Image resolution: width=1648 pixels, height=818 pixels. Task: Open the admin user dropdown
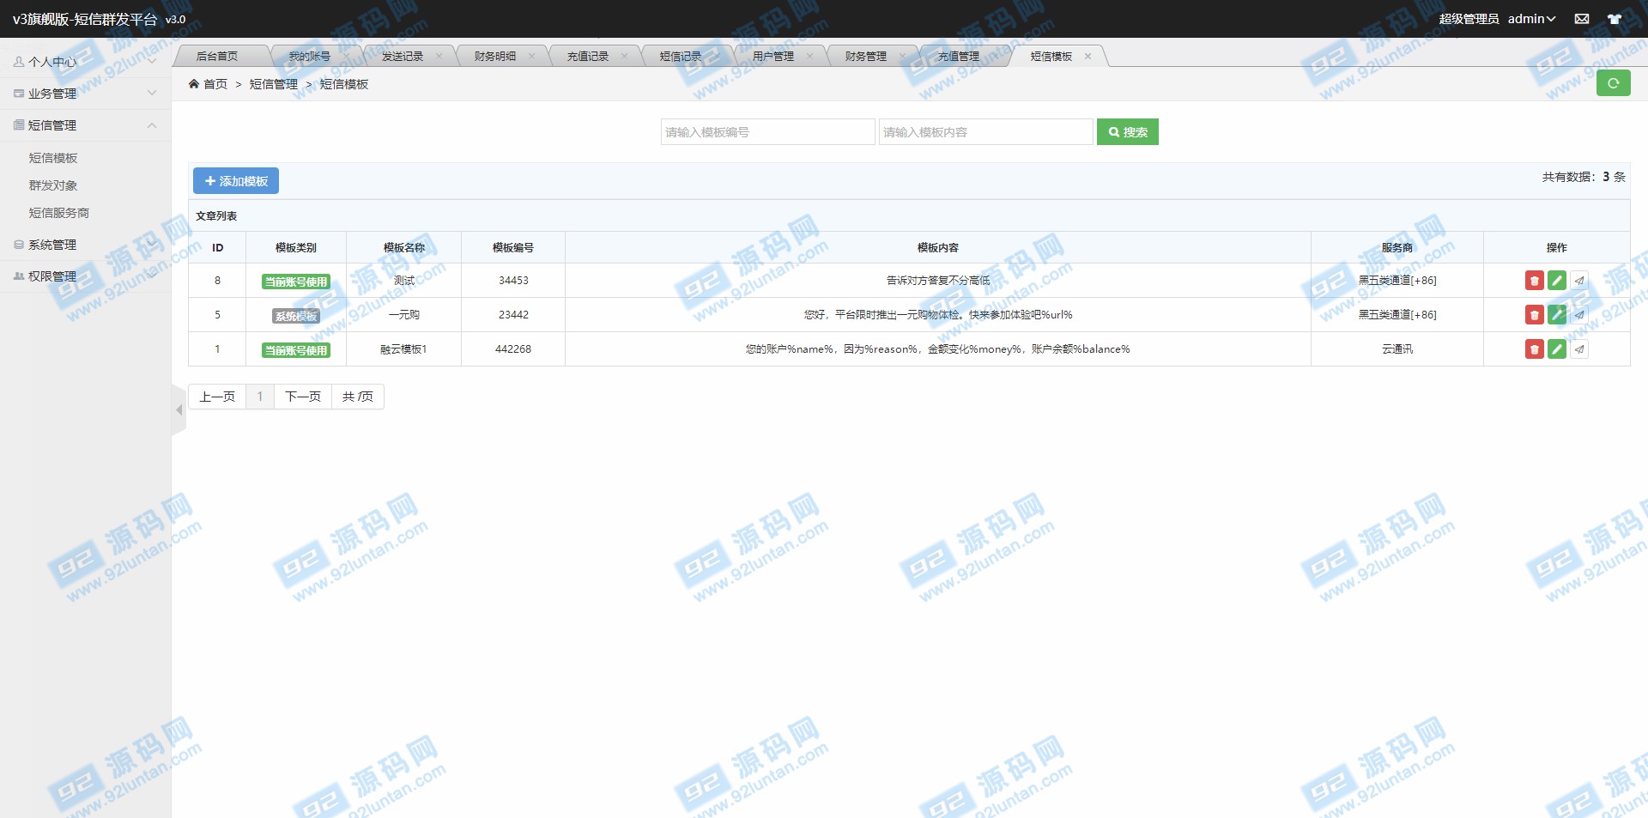pyautogui.click(x=1531, y=19)
